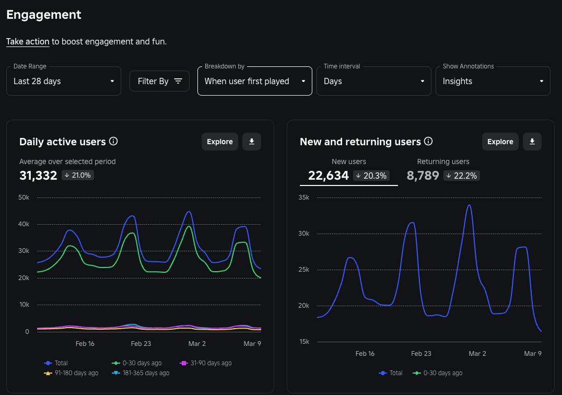Click the Engagement page heading

44,15
